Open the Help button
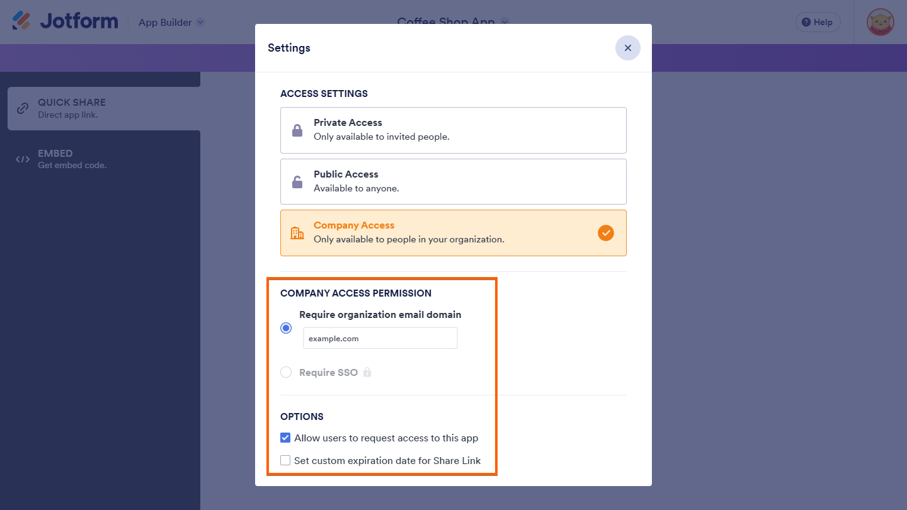Image resolution: width=907 pixels, height=510 pixels. [x=818, y=22]
